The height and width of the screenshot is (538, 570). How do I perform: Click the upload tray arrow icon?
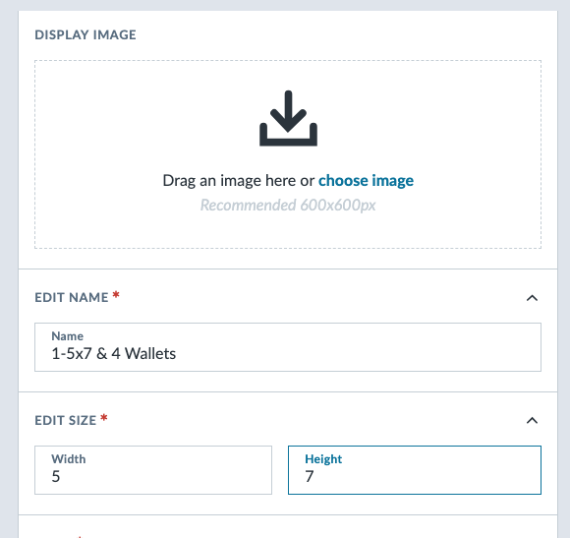pyautogui.click(x=288, y=118)
